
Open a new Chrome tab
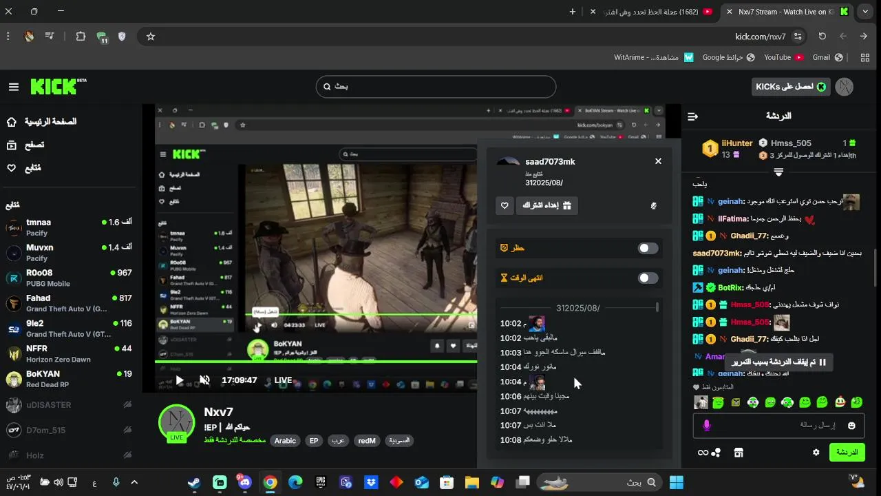pos(572,12)
